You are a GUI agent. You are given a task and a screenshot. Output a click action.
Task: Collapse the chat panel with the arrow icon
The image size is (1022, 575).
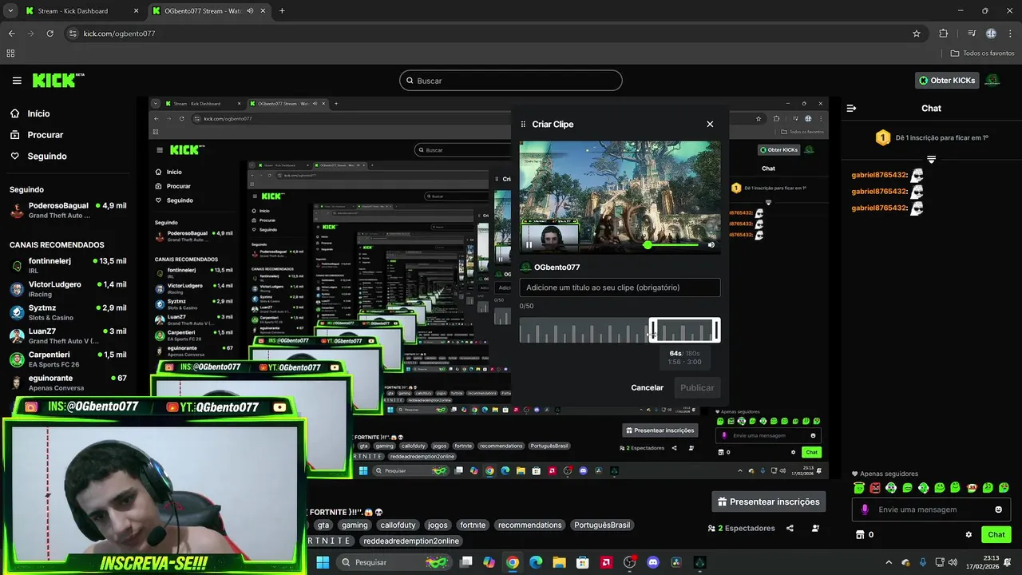pyautogui.click(x=851, y=108)
